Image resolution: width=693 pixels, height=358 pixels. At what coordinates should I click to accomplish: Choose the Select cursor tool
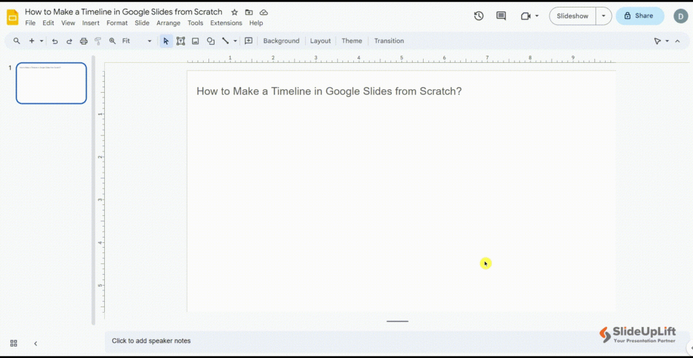(x=166, y=41)
